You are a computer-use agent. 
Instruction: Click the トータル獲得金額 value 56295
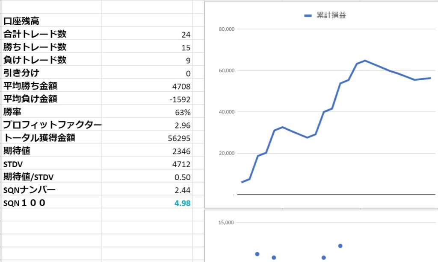click(147, 138)
